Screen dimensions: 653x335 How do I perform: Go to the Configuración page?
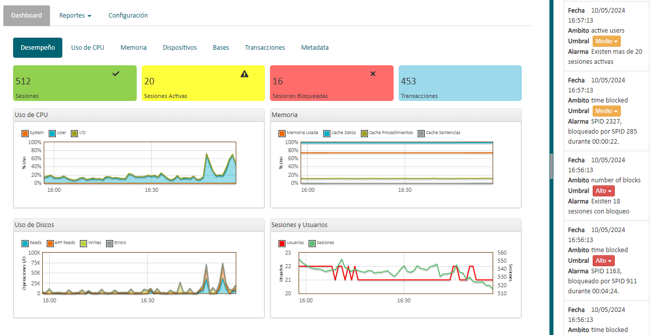click(128, 16)
